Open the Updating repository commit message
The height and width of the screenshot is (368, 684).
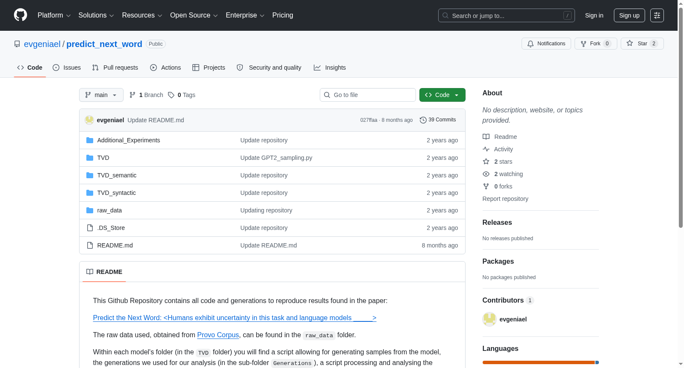point(266,210)
